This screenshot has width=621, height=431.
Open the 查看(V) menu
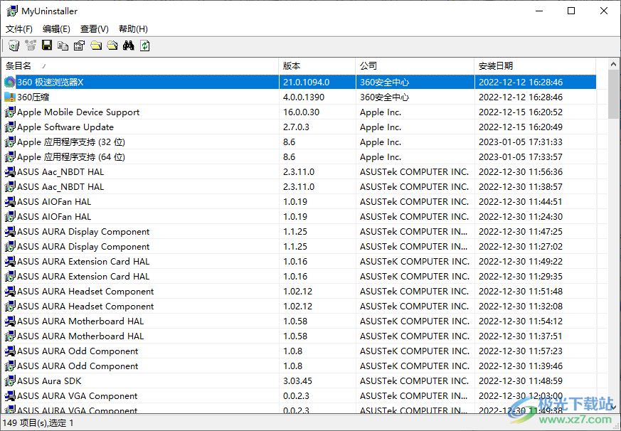95,29
